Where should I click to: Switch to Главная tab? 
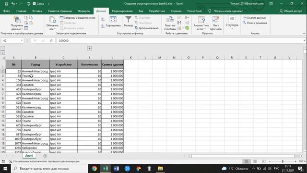pyautogui.click(x=21, y=11)
